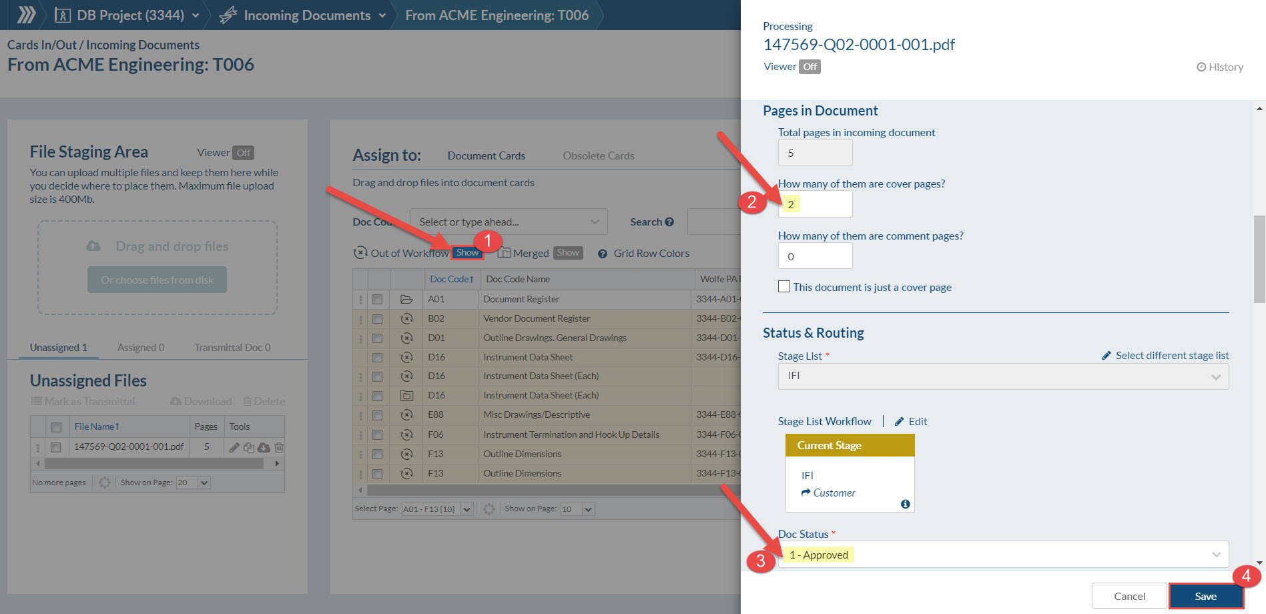This screenshot has height=614, width=1266.
Task: Toggle Viewer Off in File Staging Area
Action: [x=244, y=153]
